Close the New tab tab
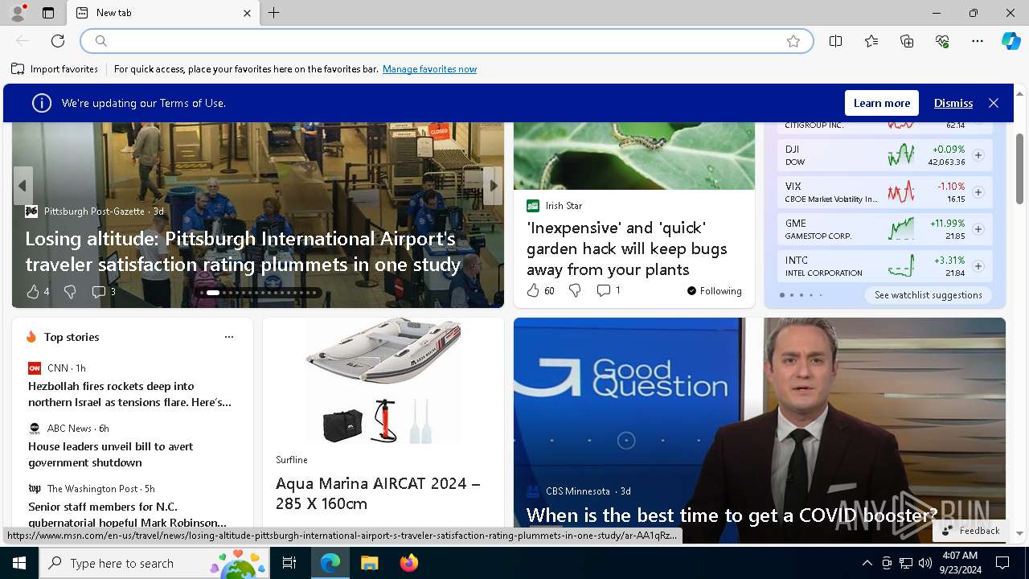 click(x=247, y=13)
